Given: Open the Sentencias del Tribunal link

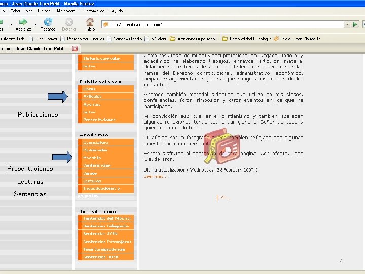Looking at the screenshot, I should pyautogui.click(x=106, y=218).
